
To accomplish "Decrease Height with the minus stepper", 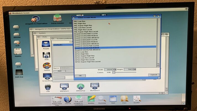I will click(x=133, y=69).
